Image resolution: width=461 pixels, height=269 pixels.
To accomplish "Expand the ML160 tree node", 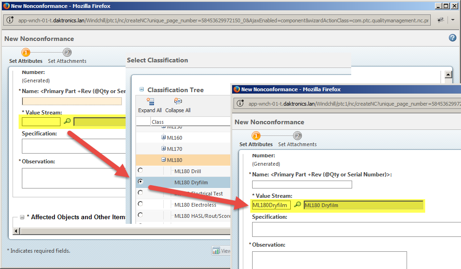I will click(163, 137).
